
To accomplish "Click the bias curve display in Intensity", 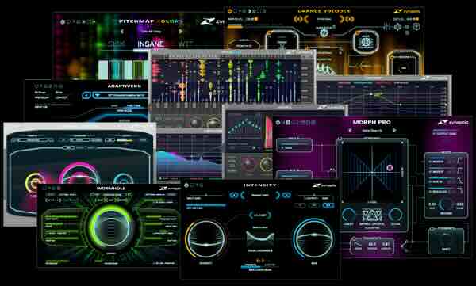I will click(x=260, y=239).
